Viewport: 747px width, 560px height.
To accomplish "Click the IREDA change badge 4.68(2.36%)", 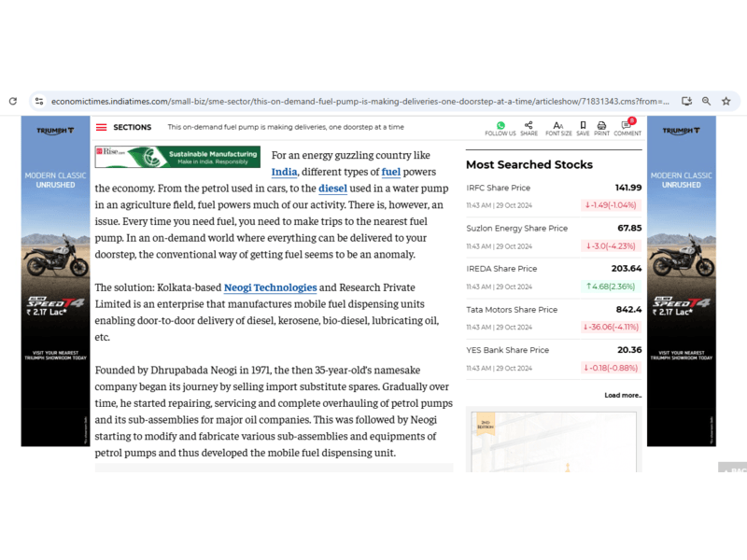I will [x=611, y=287].
